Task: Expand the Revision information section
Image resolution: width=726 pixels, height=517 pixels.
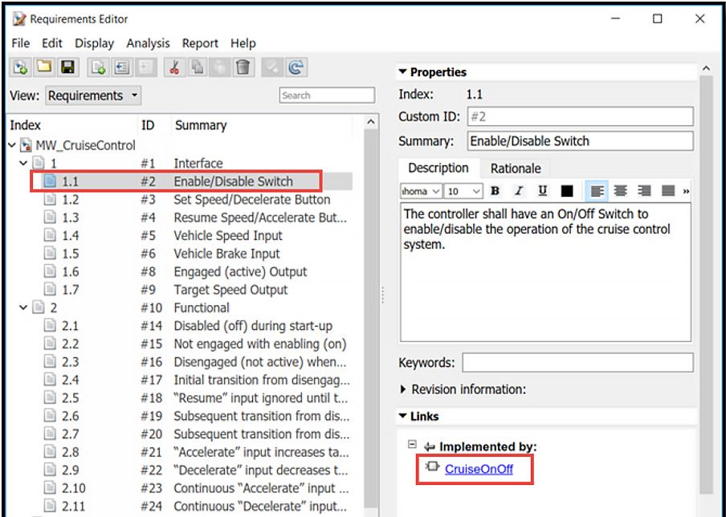Action: coord(403,389)
